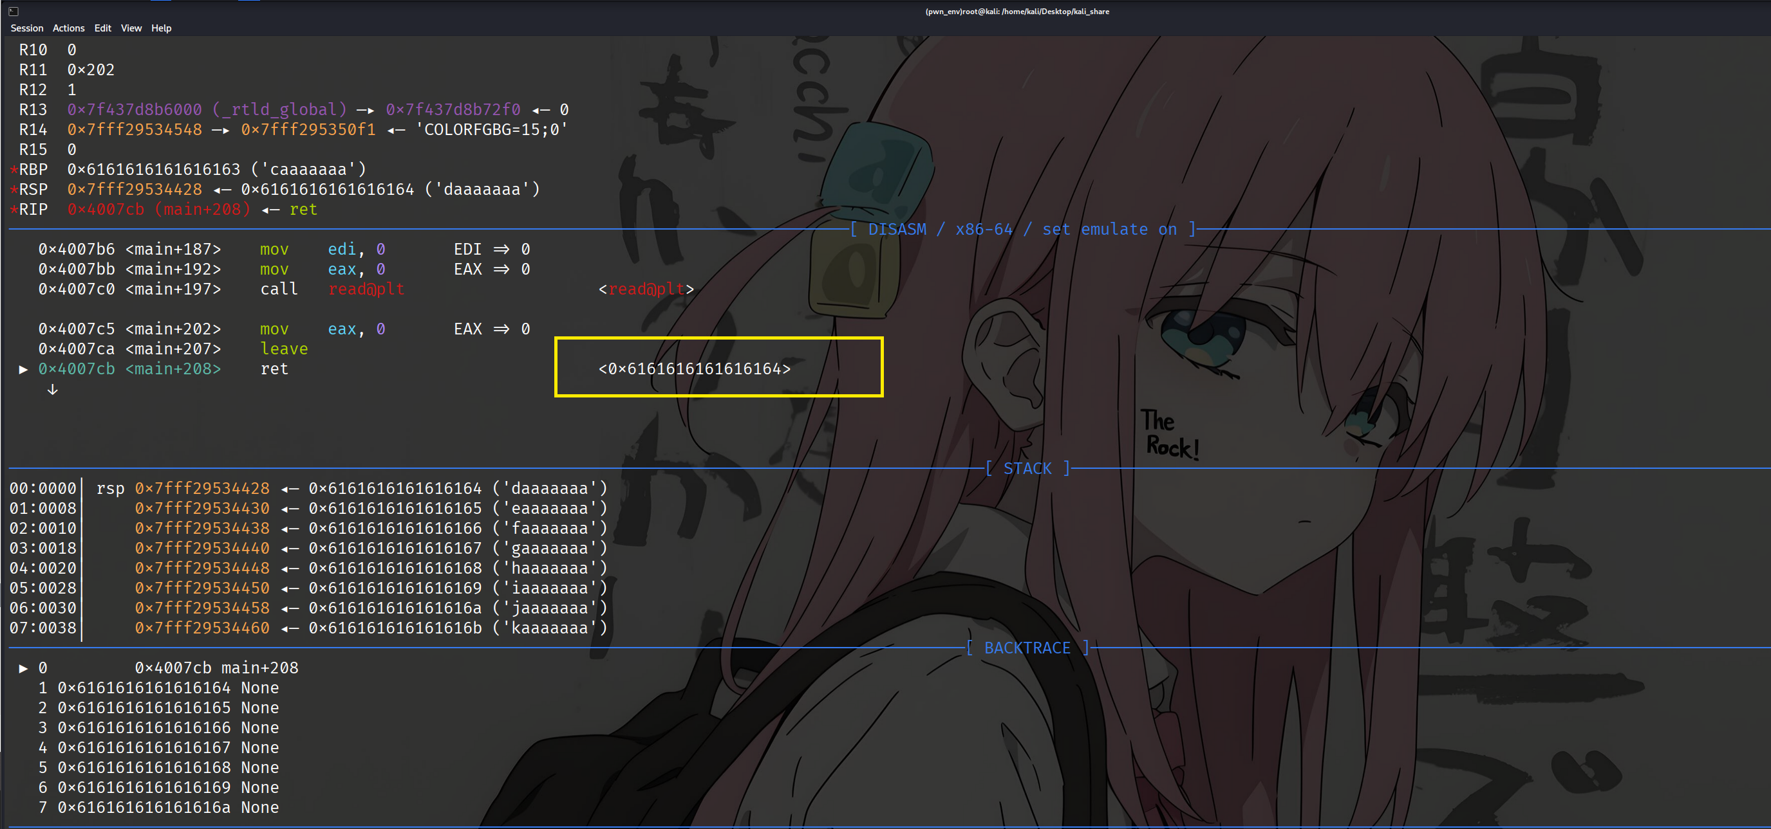Screen dimensions: 1771x829
Task: Open the Actions menu
Action: pyautogui.click(x=69, y=28)
